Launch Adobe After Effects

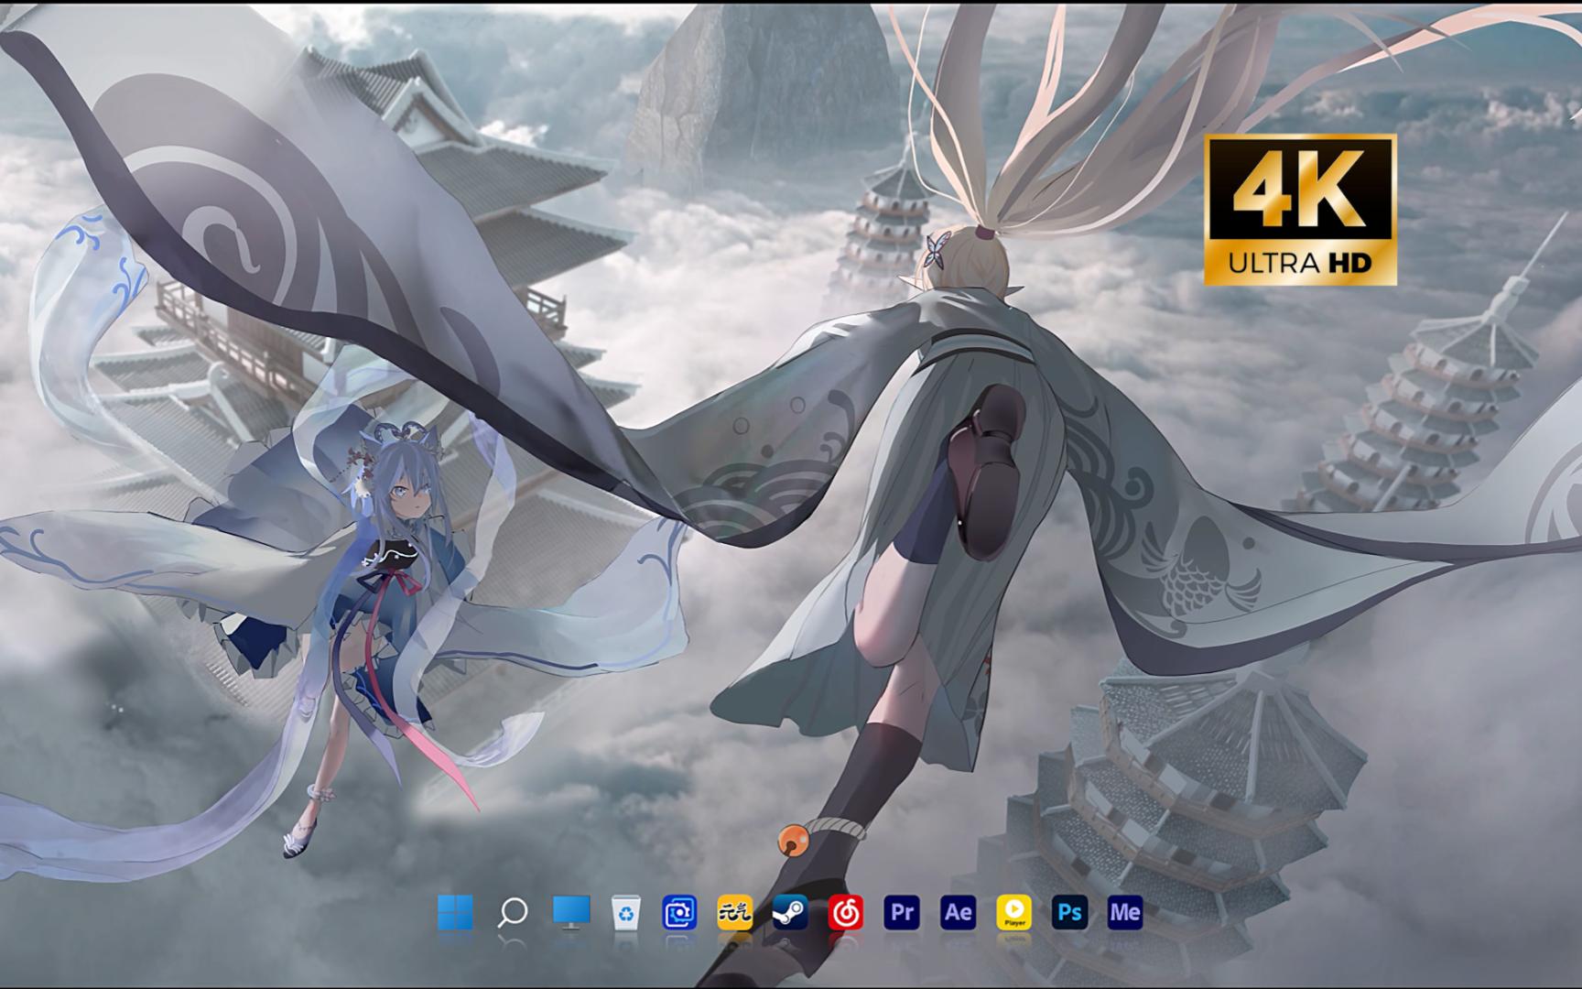[x=958, y=912]
